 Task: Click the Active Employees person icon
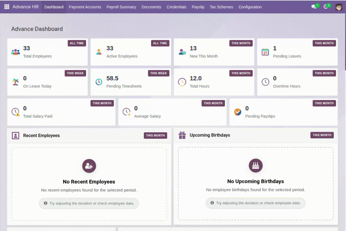[x=99, y=52]
